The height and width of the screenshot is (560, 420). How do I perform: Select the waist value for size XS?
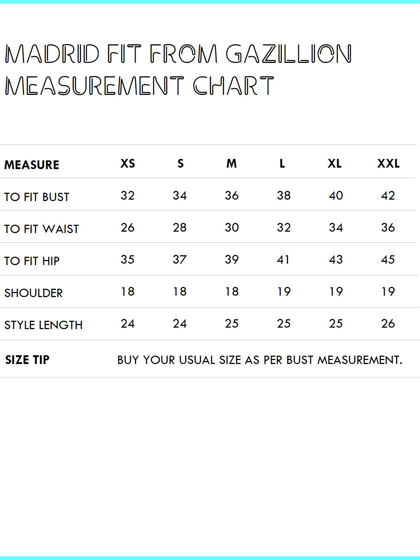[128, 228]
